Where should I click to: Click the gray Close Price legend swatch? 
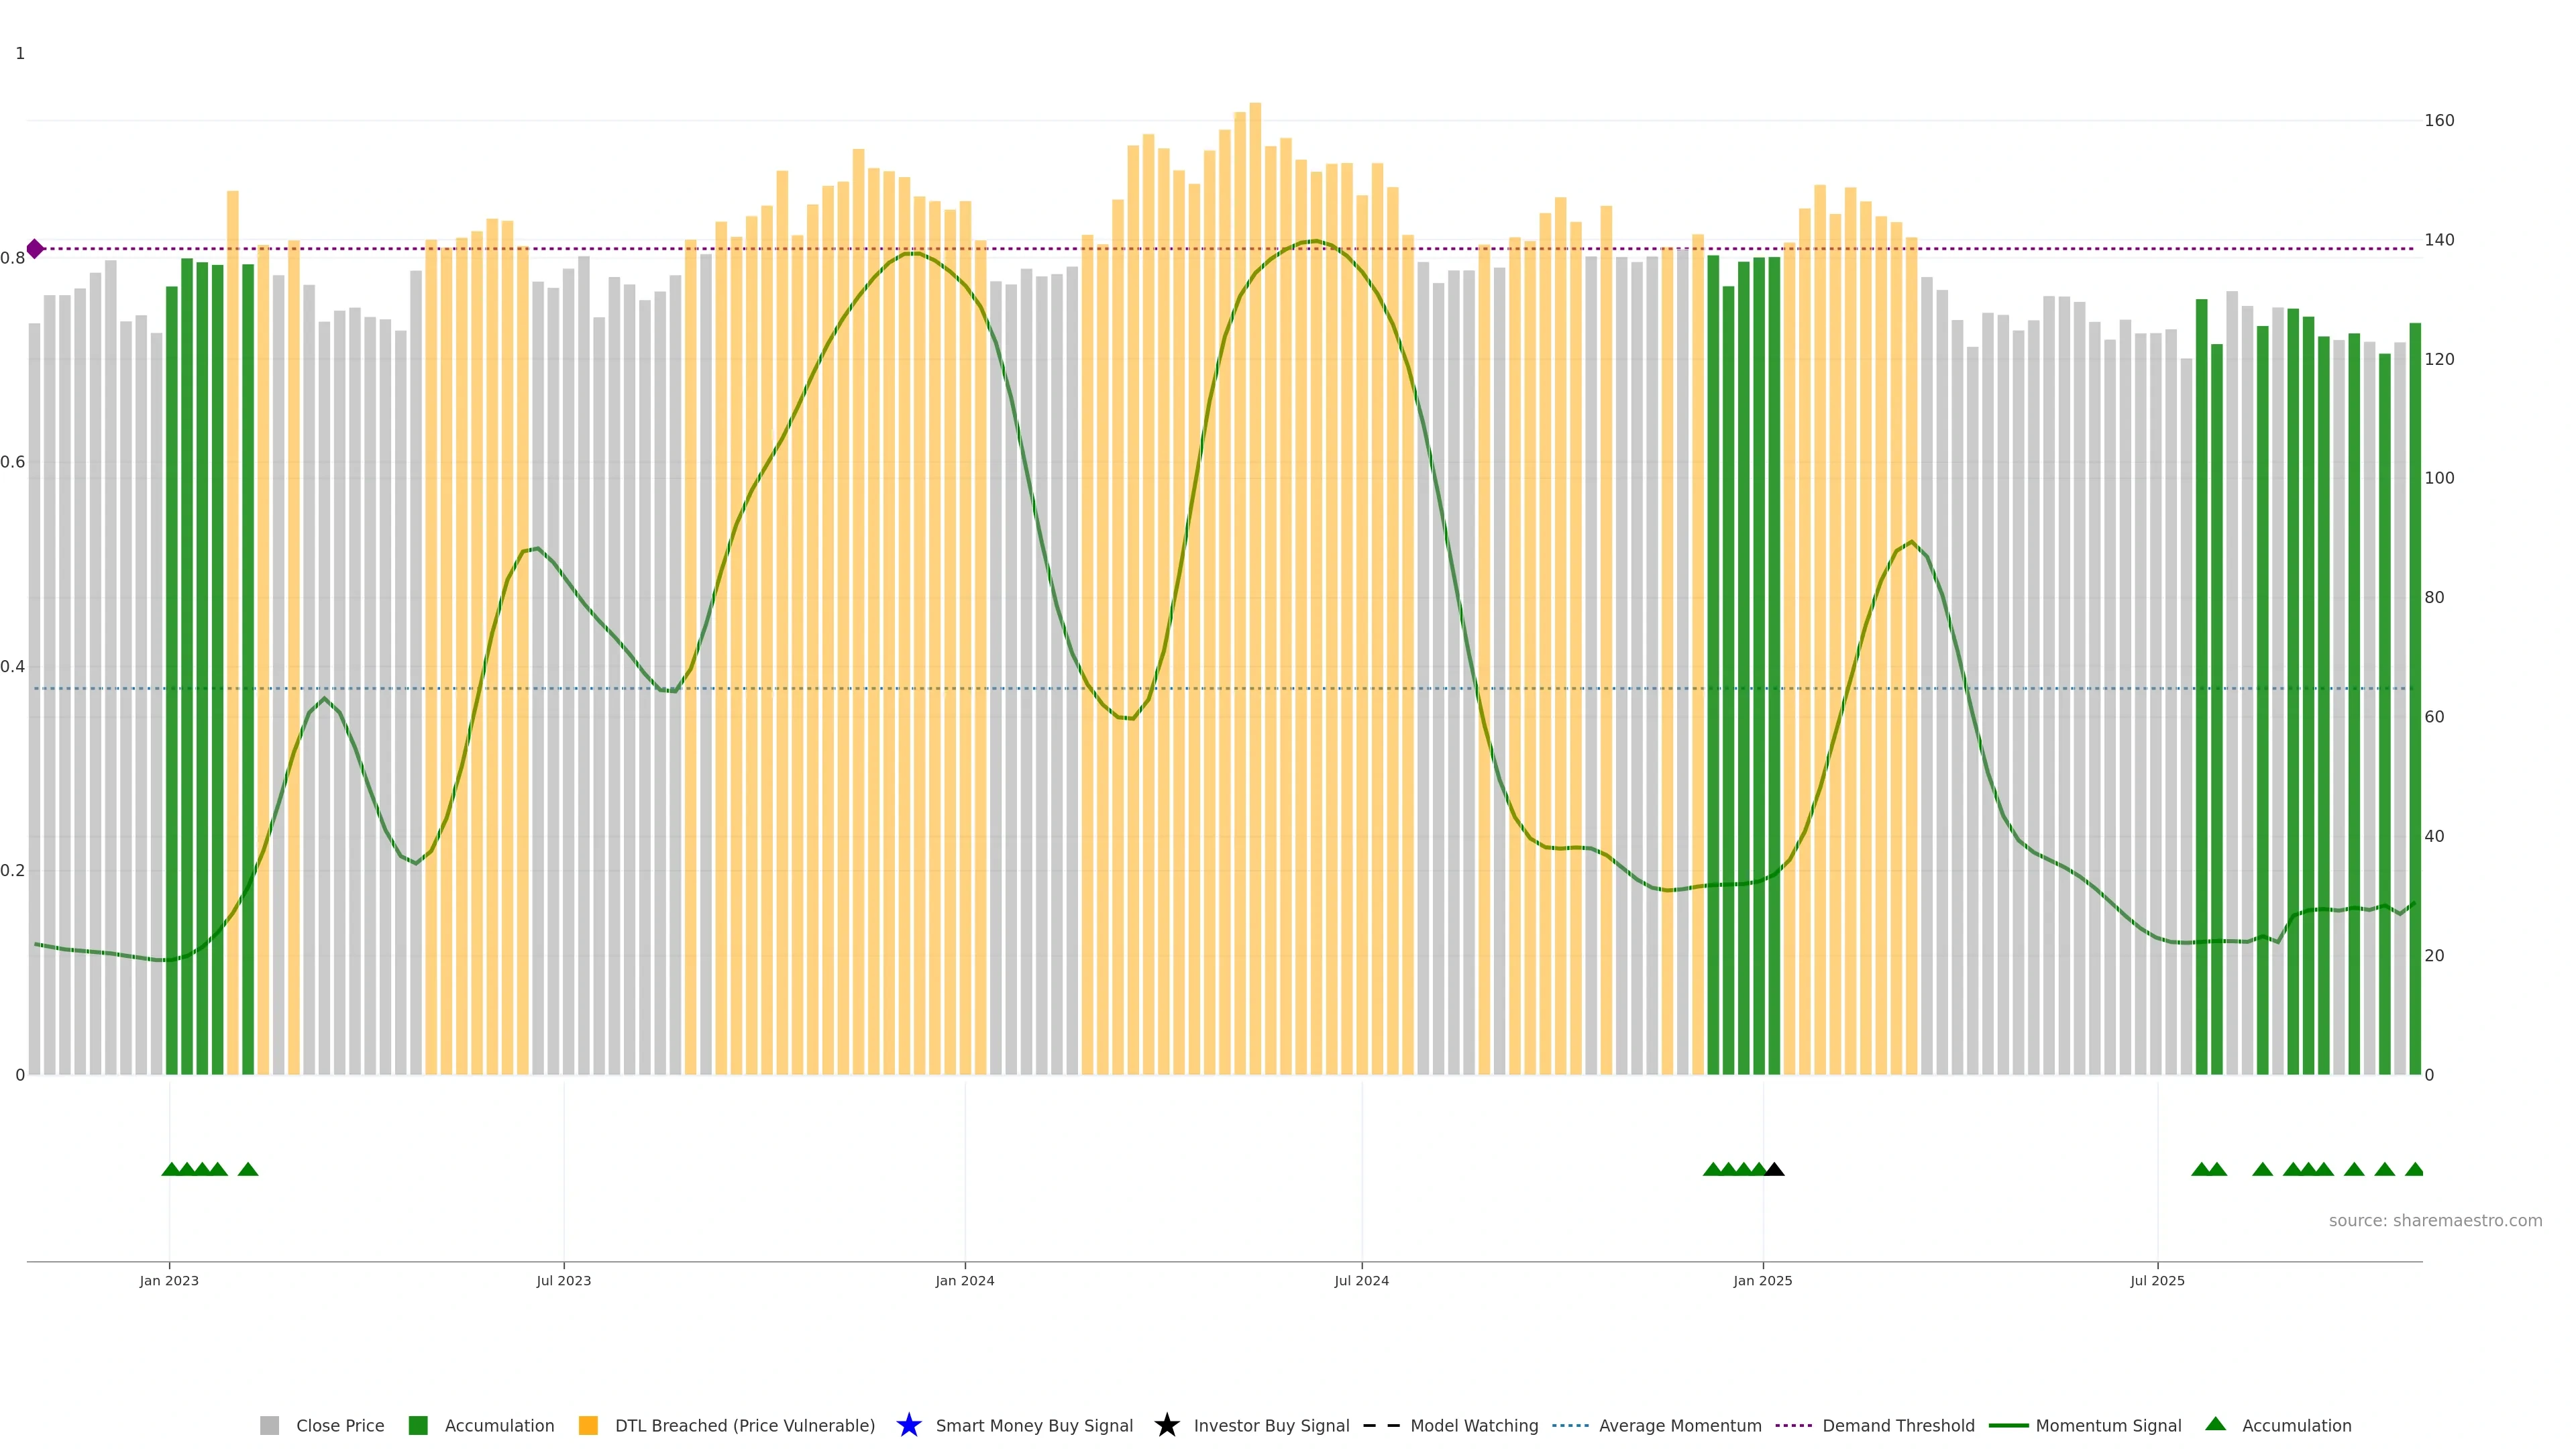pos(269,1425)
